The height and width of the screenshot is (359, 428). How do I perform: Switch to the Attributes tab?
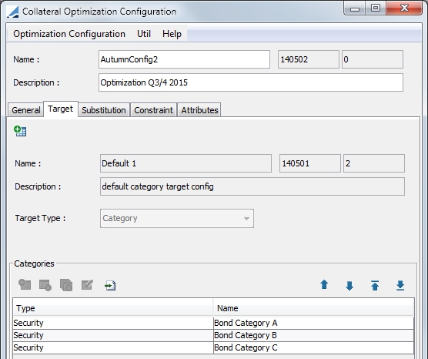coord(199,110)
